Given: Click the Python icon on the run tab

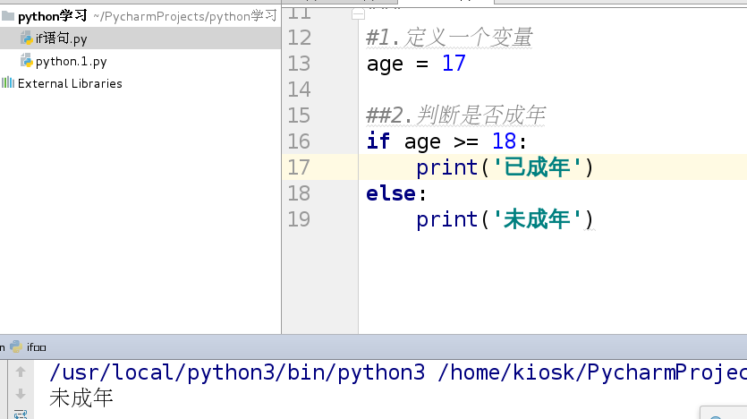Looking at the screenshot, I should (x=16, y=346).
